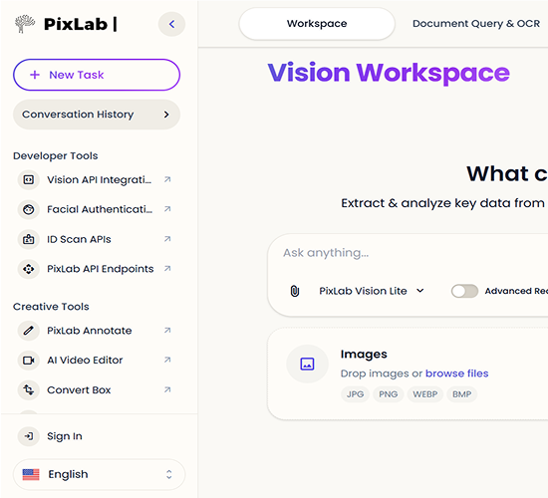The image size is (548, 498).
Task: Click the paperclip attachment icon
Action: point(295,291)
